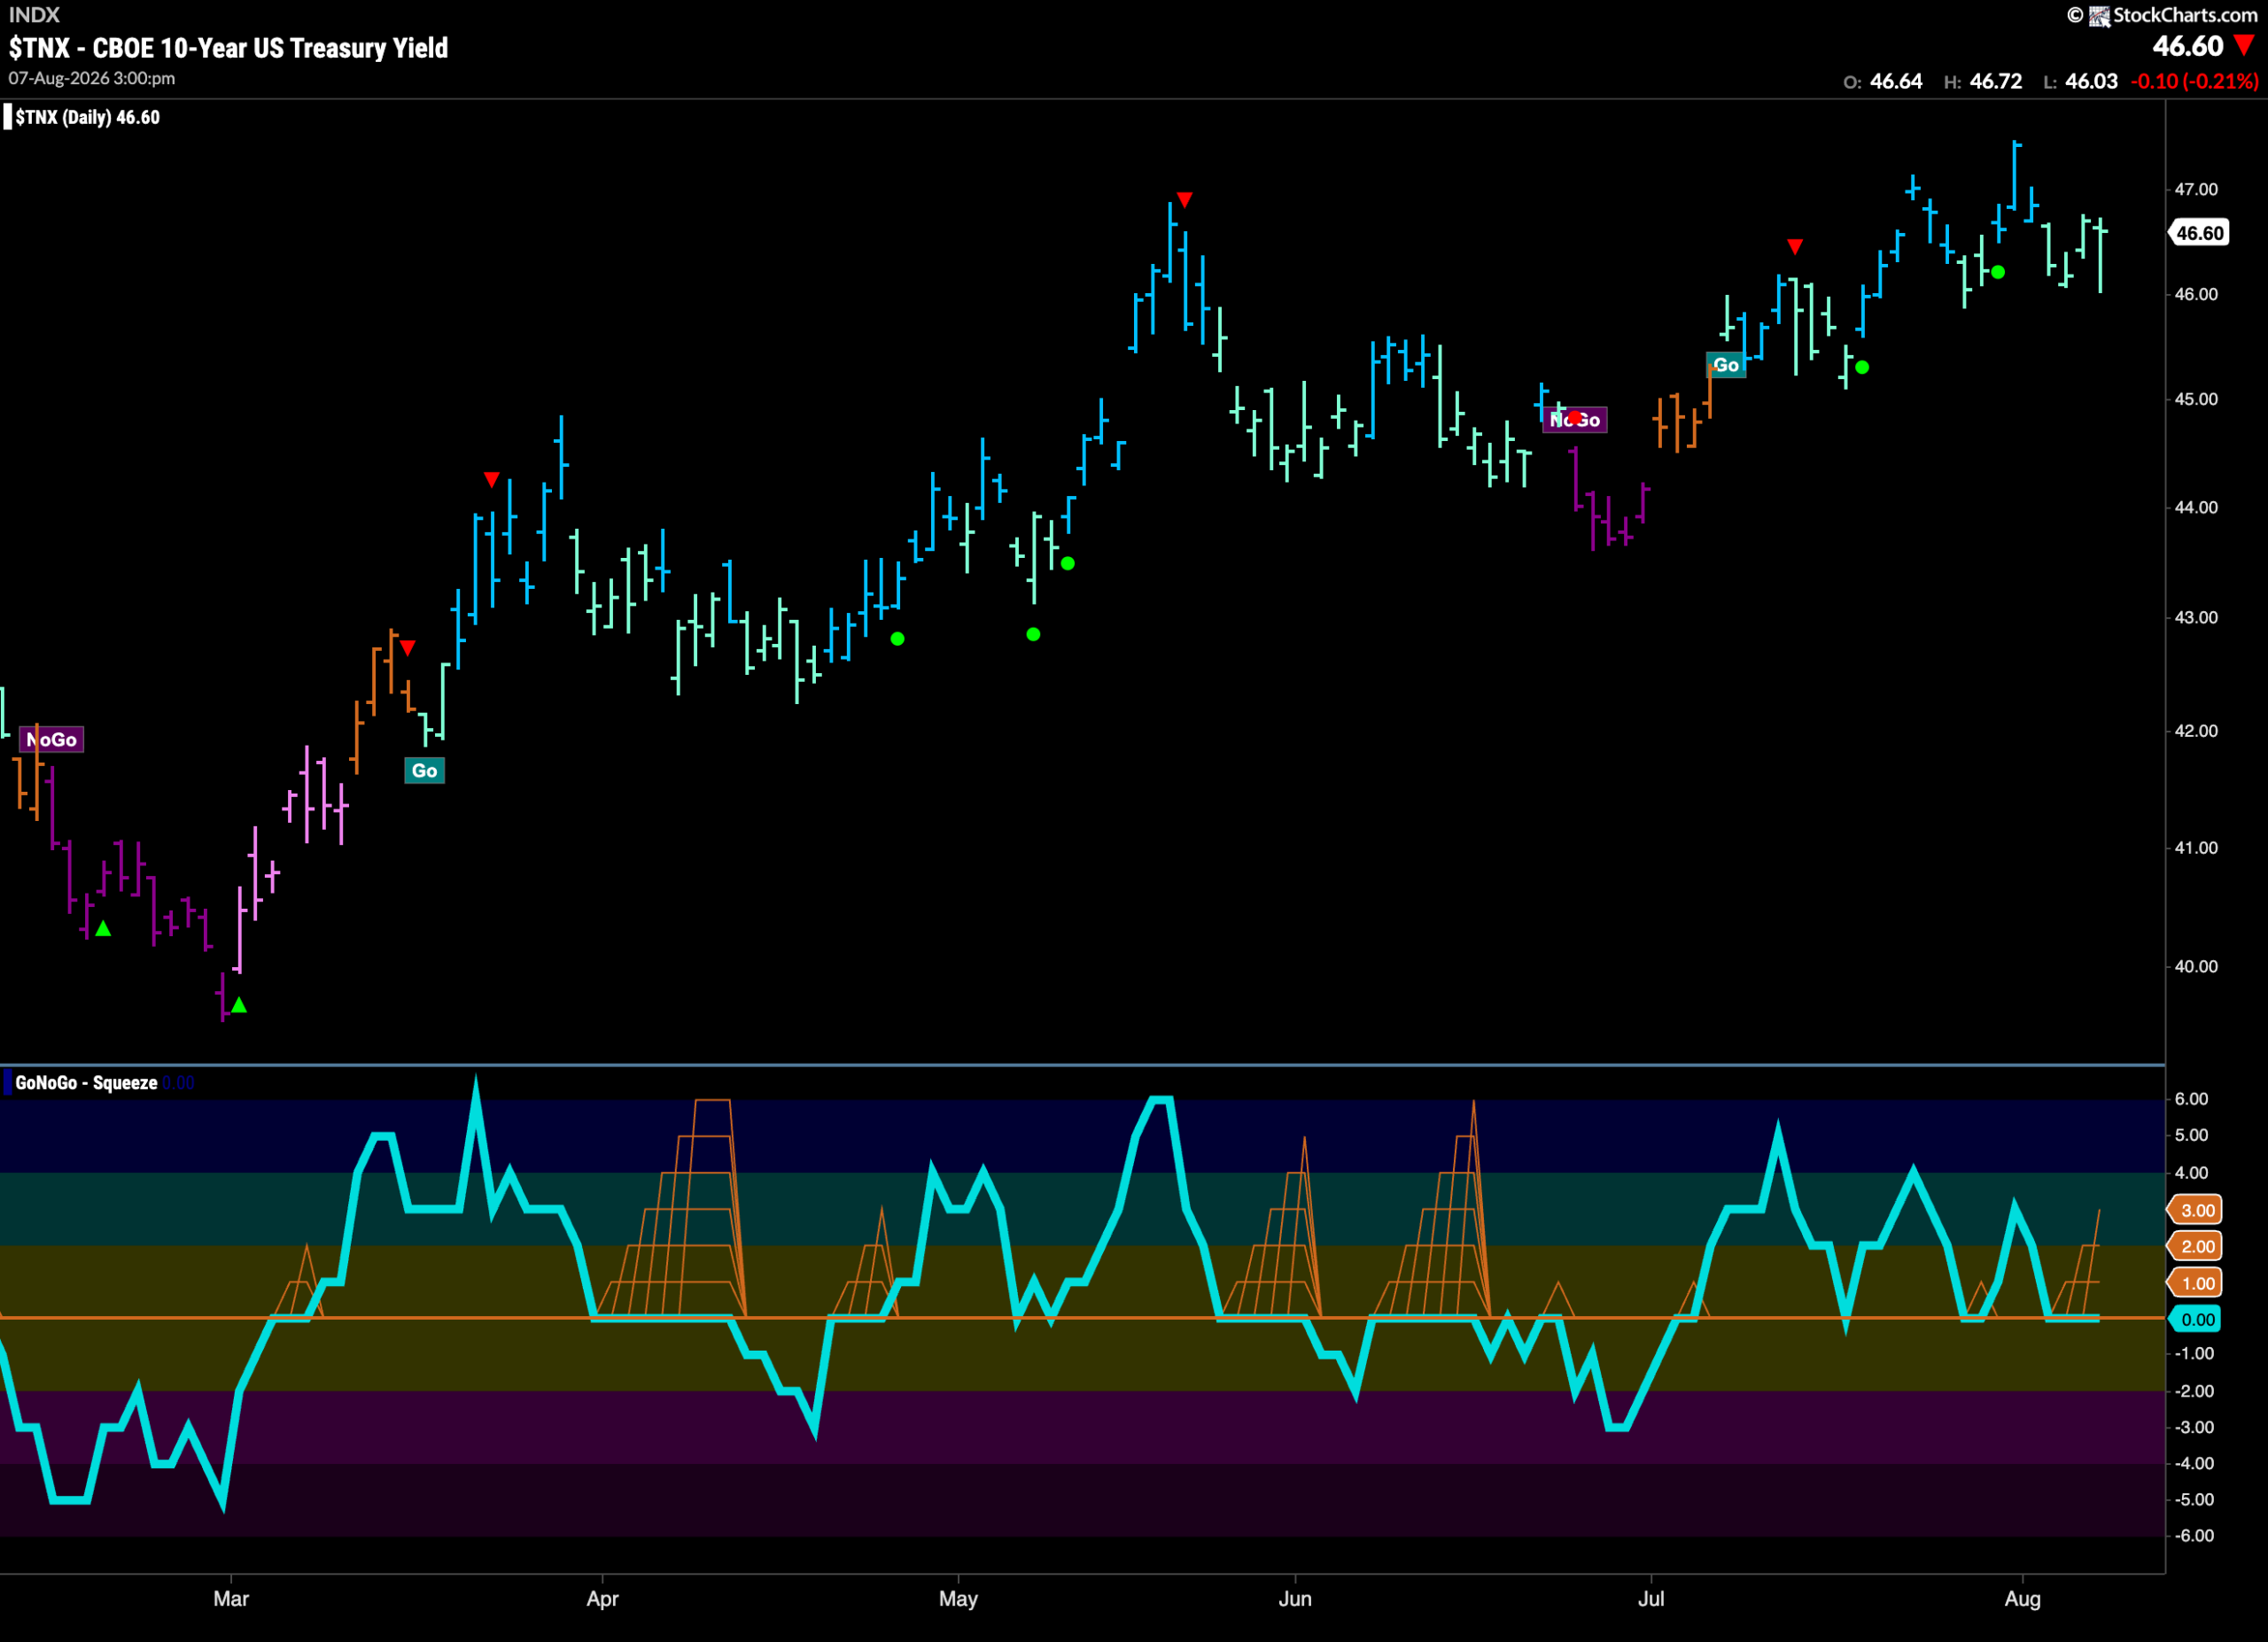This screenshot has width=2268, height=1642.
Task: Click the orange 3.00 squeeze value tag
Action: click(2195, 1211)
